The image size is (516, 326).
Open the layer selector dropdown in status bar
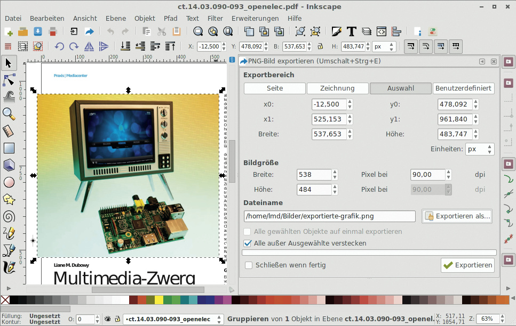173,319
